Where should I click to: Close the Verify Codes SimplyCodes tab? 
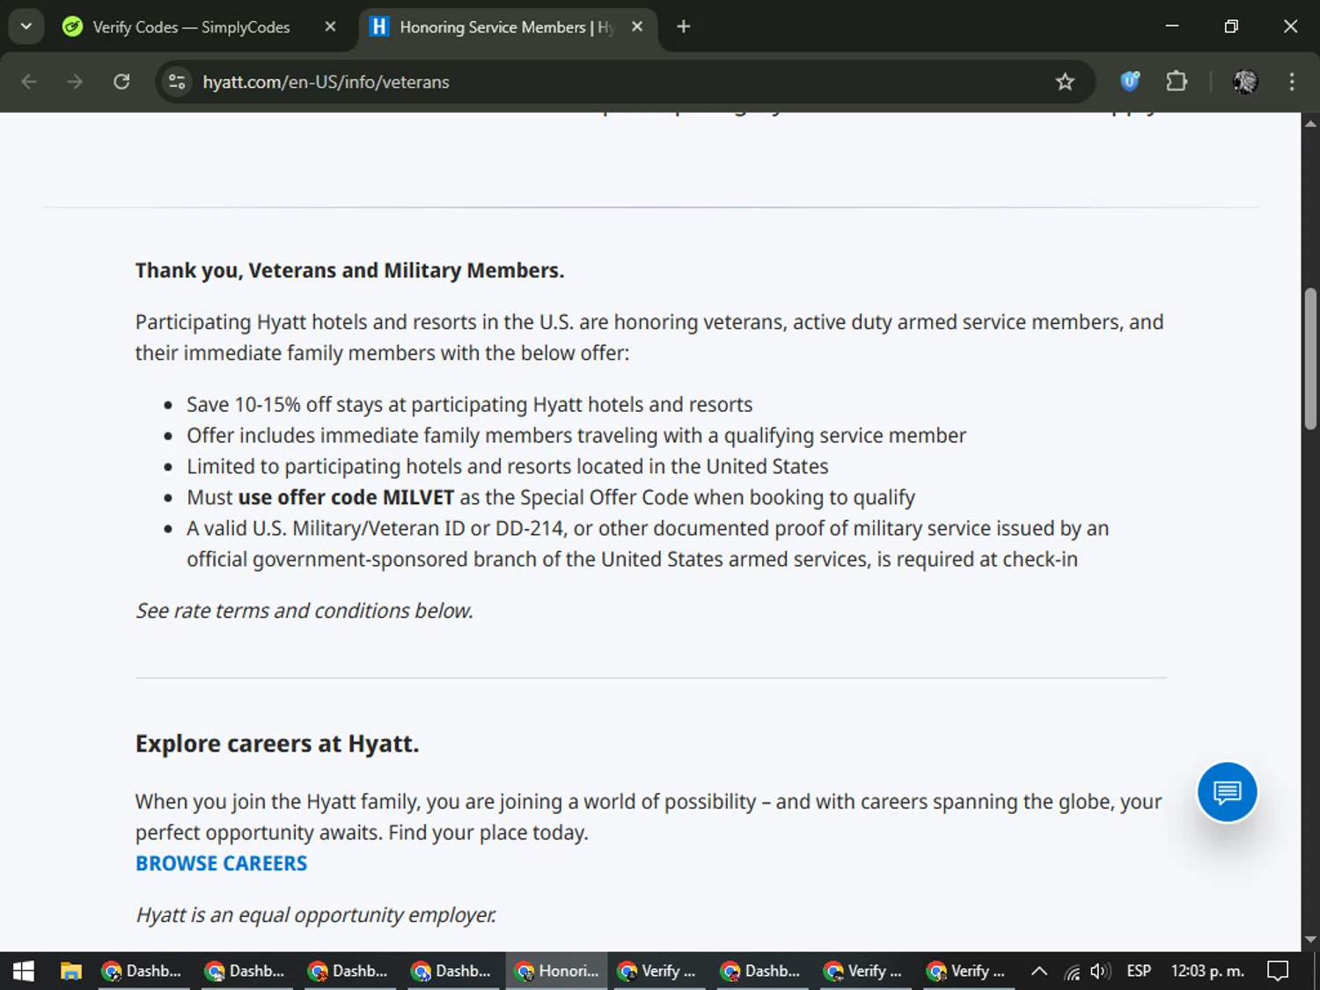point(330,26)
